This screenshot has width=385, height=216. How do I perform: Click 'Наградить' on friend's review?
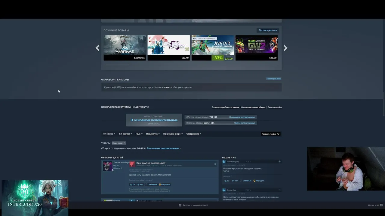pos(165,184)
